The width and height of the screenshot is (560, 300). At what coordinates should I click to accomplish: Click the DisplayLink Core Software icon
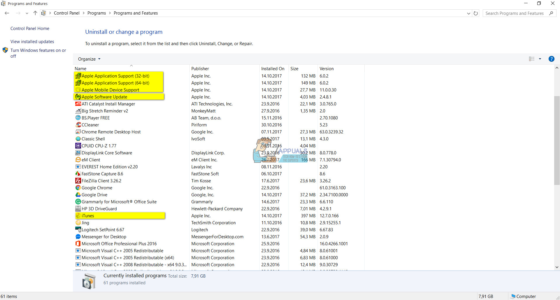click(78, 153)
